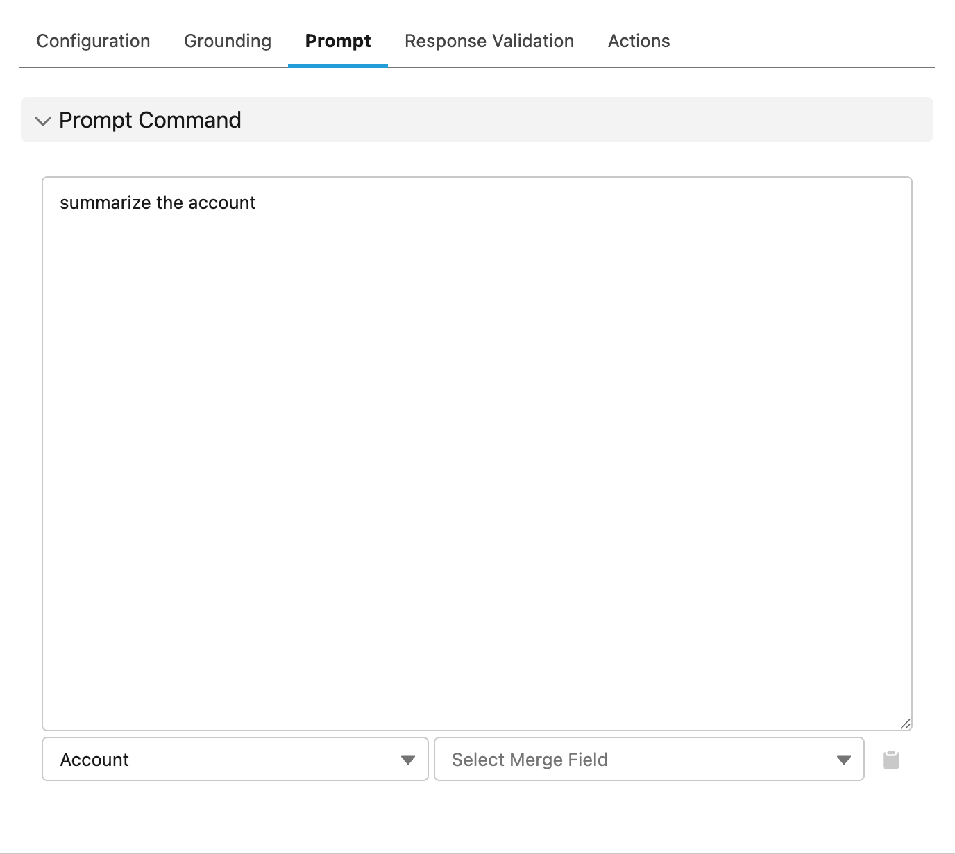
Task: Go to the Response Validation tab
Action: pos(489,41)
